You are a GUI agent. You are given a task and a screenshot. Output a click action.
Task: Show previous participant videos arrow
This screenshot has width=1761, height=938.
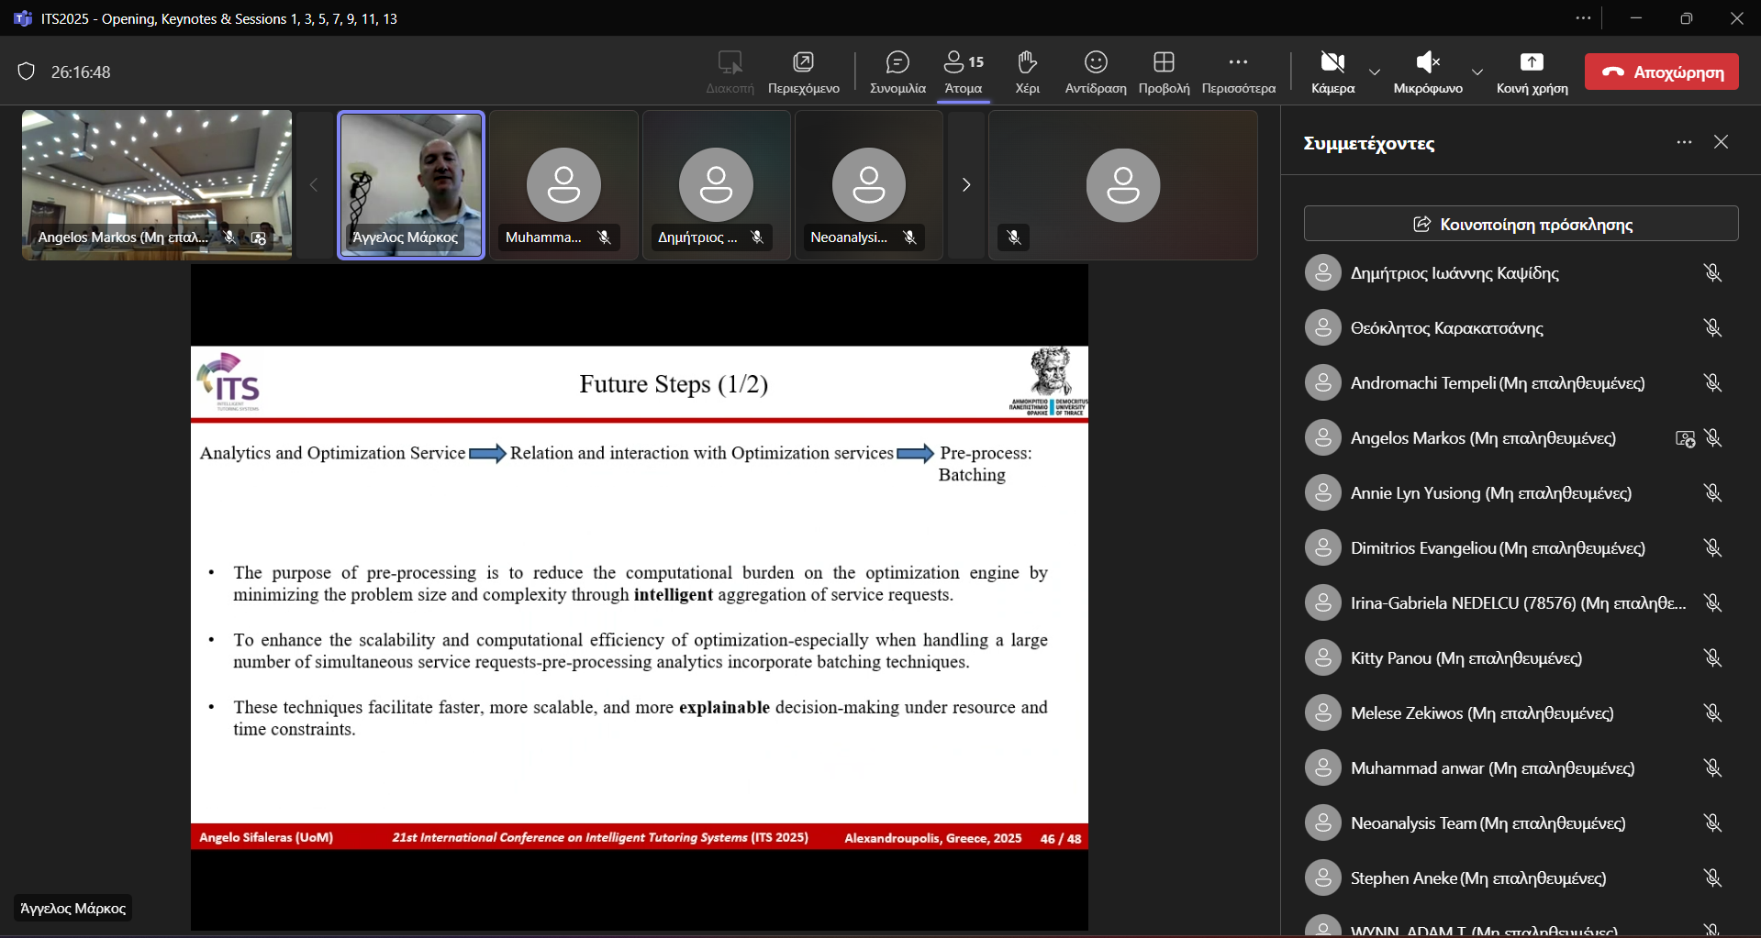point(314,184)
